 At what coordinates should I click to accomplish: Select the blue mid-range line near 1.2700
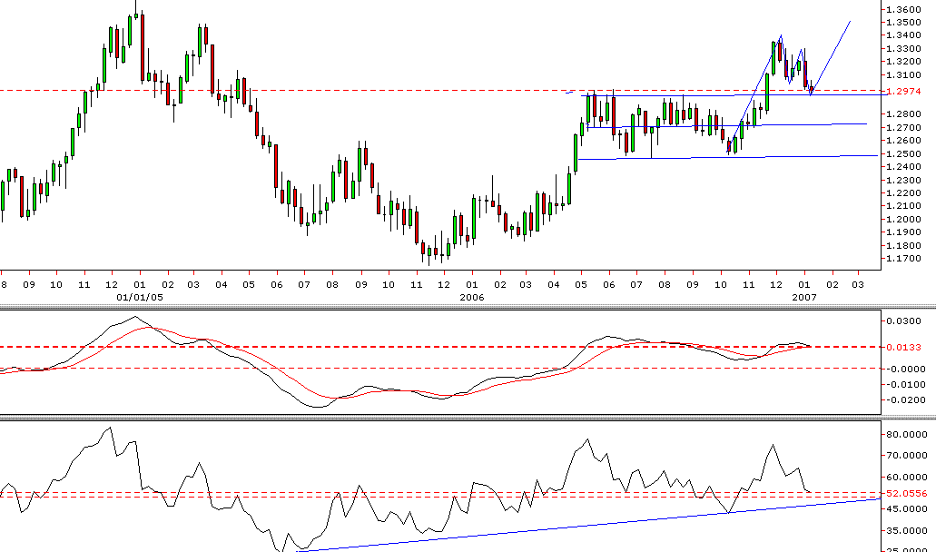(727, 126)
